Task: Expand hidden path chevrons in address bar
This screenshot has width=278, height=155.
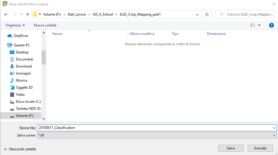Action: point(40,14)
